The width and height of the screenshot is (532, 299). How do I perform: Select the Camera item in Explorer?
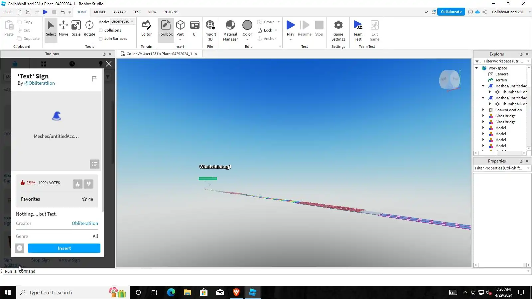pos(501,74)
